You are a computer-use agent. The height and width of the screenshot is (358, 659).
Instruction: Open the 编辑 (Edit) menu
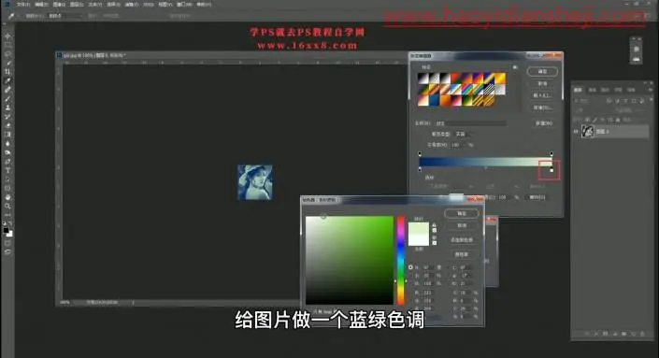(x=41, y=4)
